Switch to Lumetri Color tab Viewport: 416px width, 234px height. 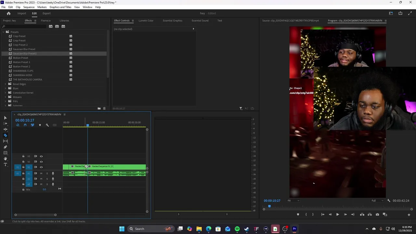point(146,21)
